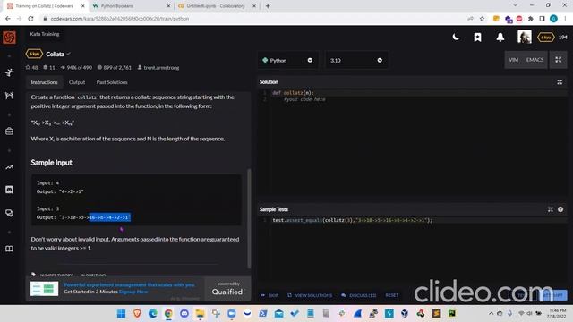Screen dimensions: 573x322
Task: Click the star count on the Collatz kata
Action: (31, 68)
